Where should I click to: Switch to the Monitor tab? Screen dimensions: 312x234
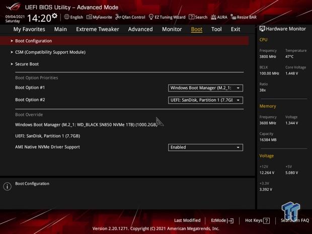[172, 29]
